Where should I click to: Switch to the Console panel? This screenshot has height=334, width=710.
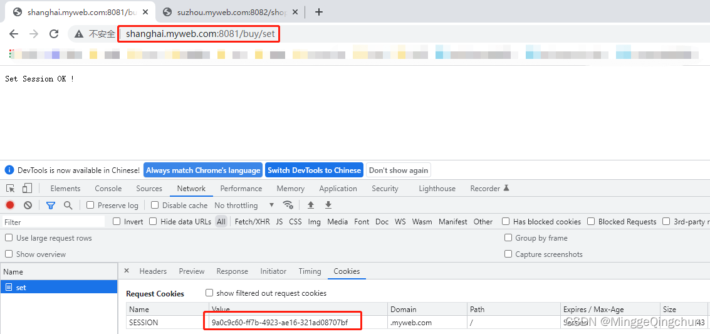click(x=108, y=188)
